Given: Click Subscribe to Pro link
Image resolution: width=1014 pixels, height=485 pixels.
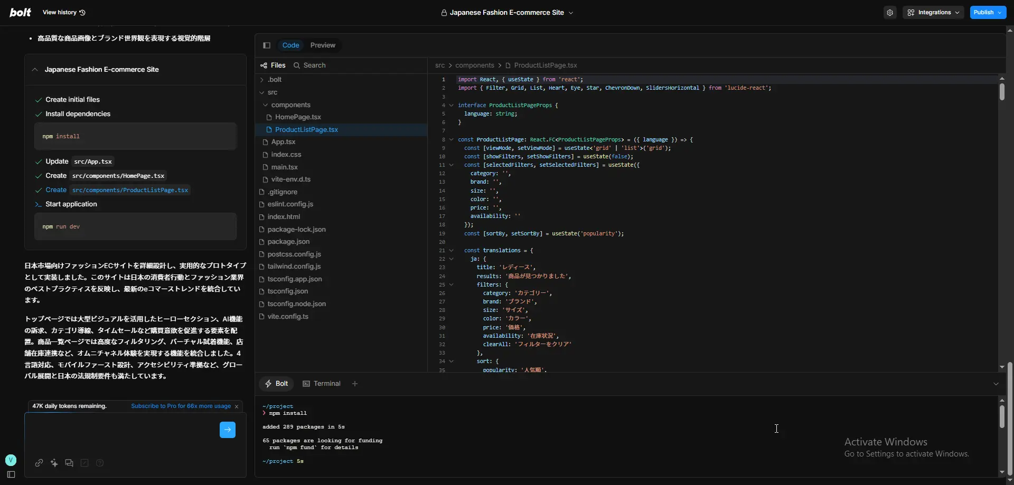Looking at the screenshot, I should click(x=181, y=406).
